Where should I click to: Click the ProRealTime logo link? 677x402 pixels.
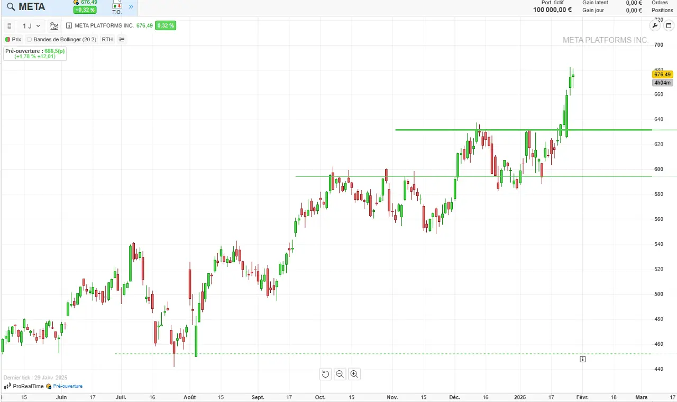[x=24, y=386]
